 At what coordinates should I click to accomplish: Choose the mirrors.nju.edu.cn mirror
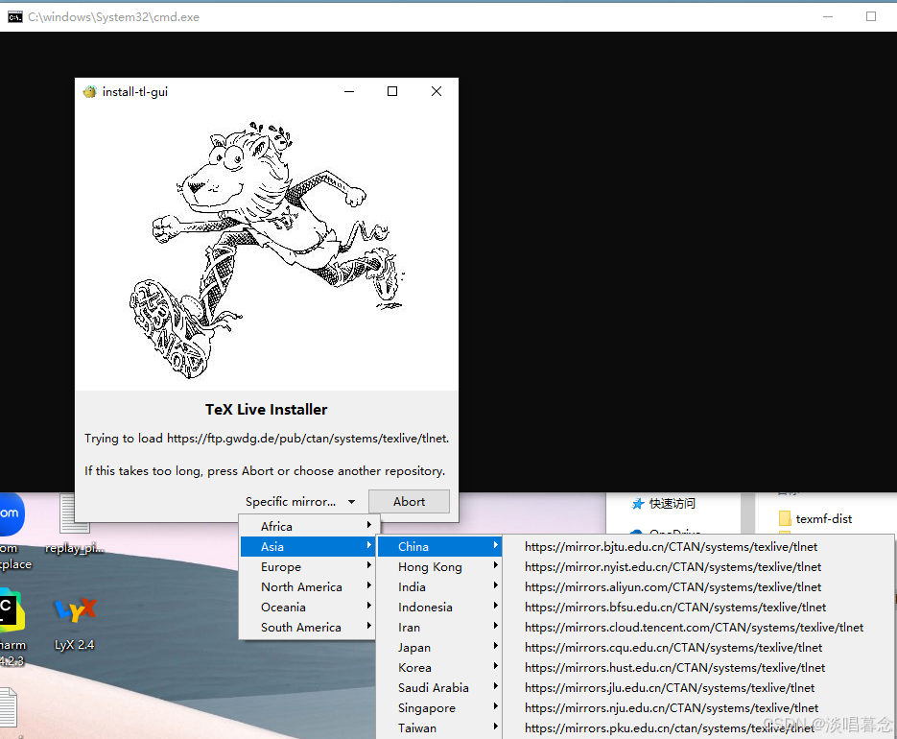point(697,708)
